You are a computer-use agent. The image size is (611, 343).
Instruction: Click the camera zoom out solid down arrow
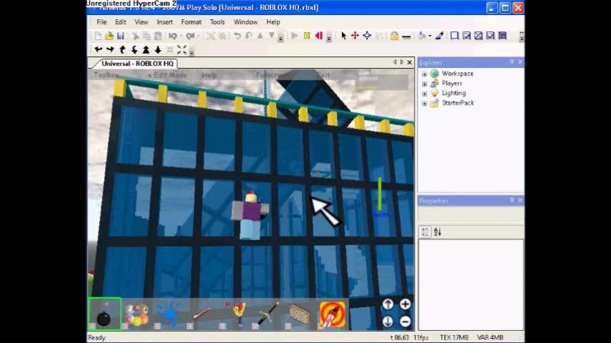(x=158, y=49)
